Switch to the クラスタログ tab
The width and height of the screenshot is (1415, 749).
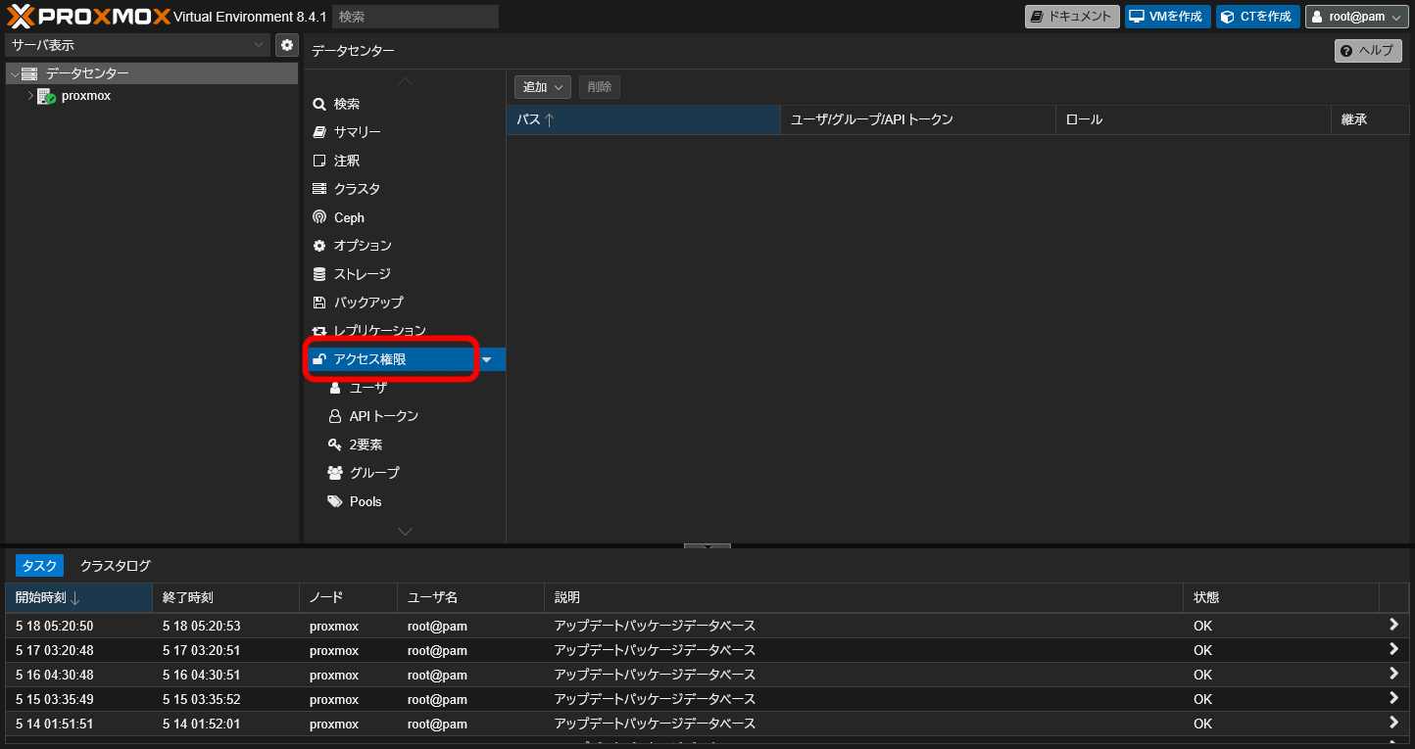[x=116, y=566]
